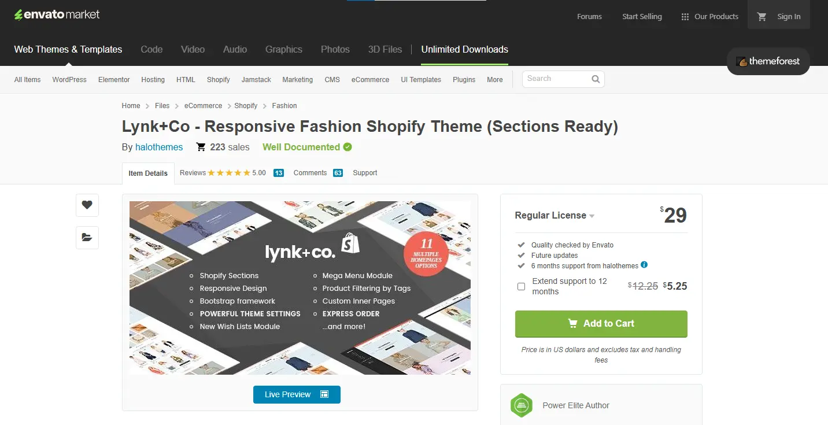Go to HTML category
The width and height of the screenshot is (828, 425).
point(186,80)
